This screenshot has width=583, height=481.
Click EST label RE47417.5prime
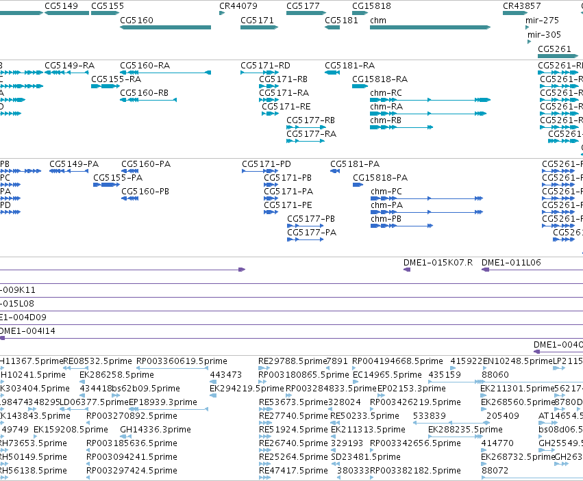point(293,471)
